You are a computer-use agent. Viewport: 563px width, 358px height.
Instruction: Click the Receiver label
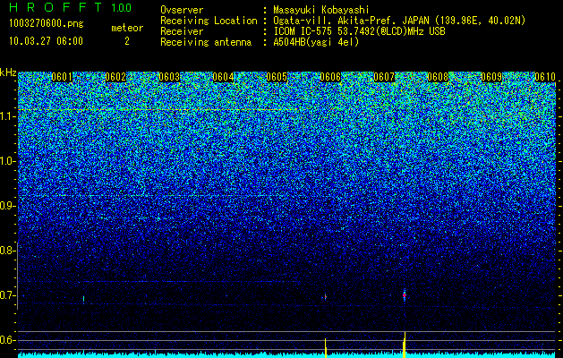coord(182,31)
